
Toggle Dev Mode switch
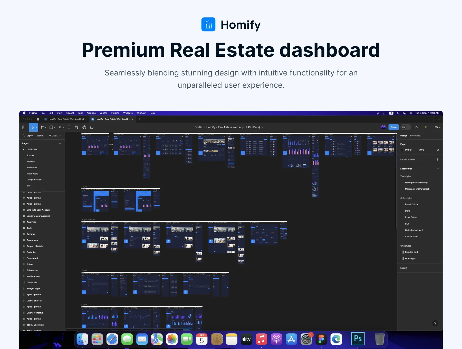click(x=406, y=127)
